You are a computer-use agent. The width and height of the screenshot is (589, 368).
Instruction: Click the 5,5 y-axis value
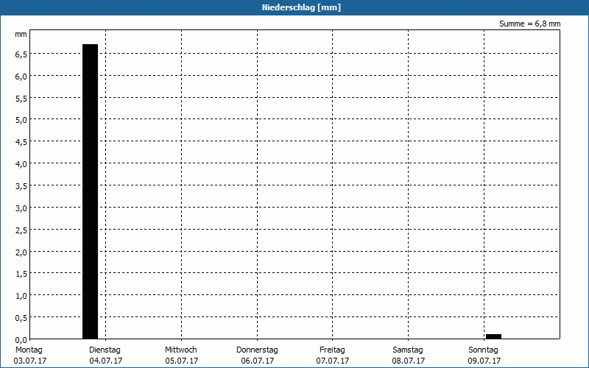pyautogui.click(x=21, y=98)
